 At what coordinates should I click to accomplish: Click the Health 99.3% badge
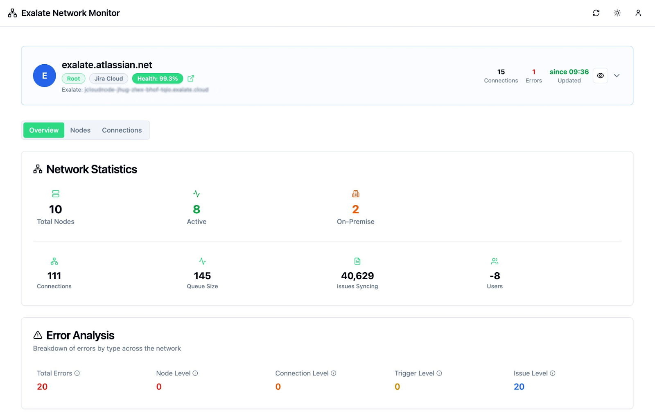157,78
